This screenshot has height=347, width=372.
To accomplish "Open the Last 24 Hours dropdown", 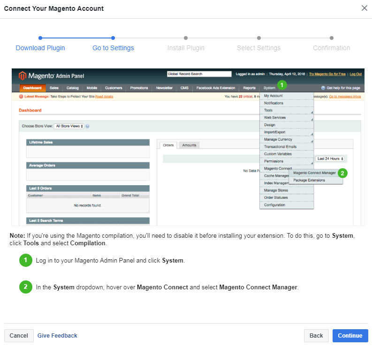I will 329,158.
